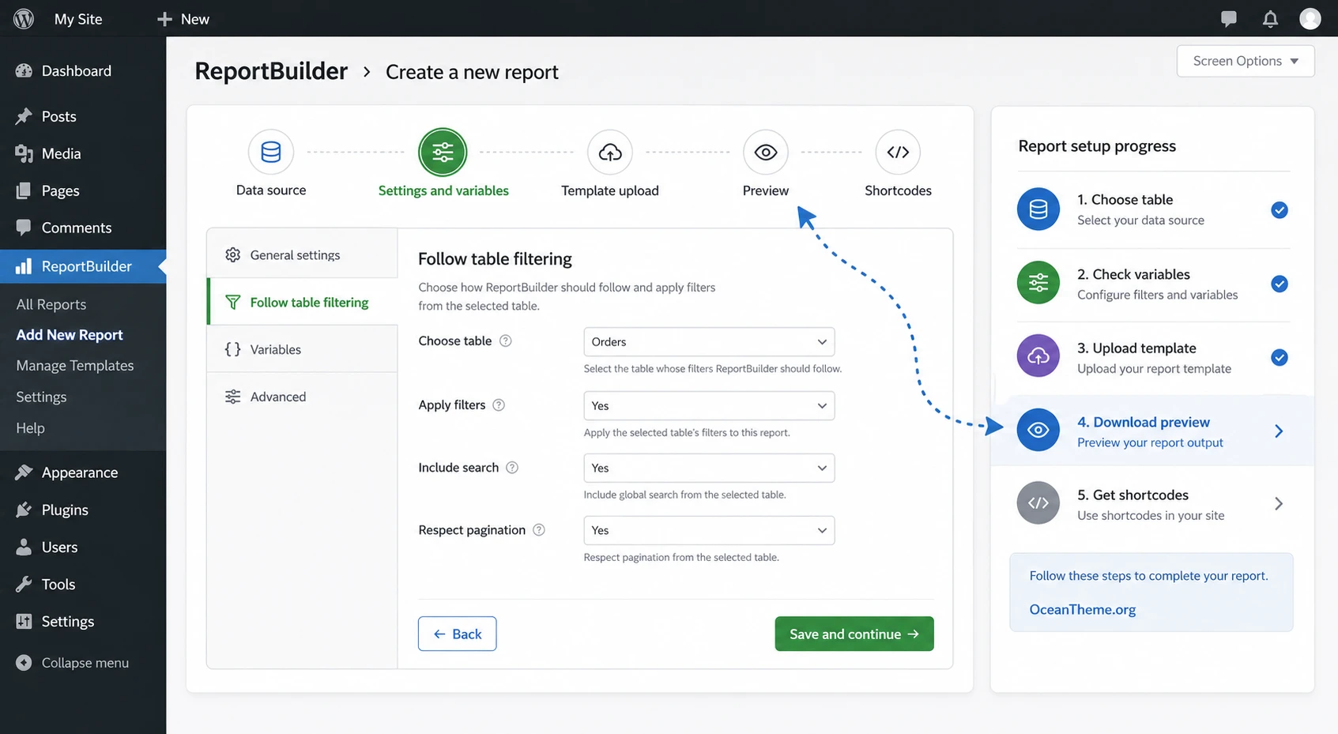The height and width of the screenshot is (734, 1338).
Task: Go to All Reports in sidebar
Action: click(51, 304)
